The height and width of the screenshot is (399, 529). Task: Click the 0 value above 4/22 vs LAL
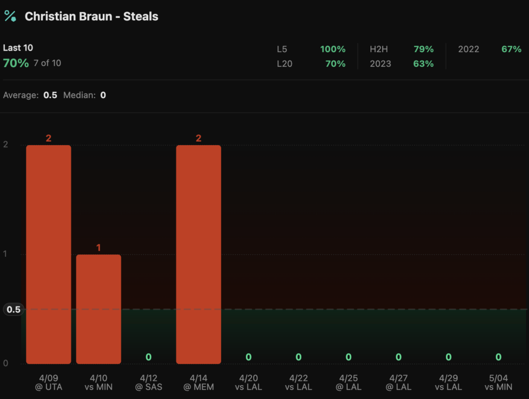(299, 357)
